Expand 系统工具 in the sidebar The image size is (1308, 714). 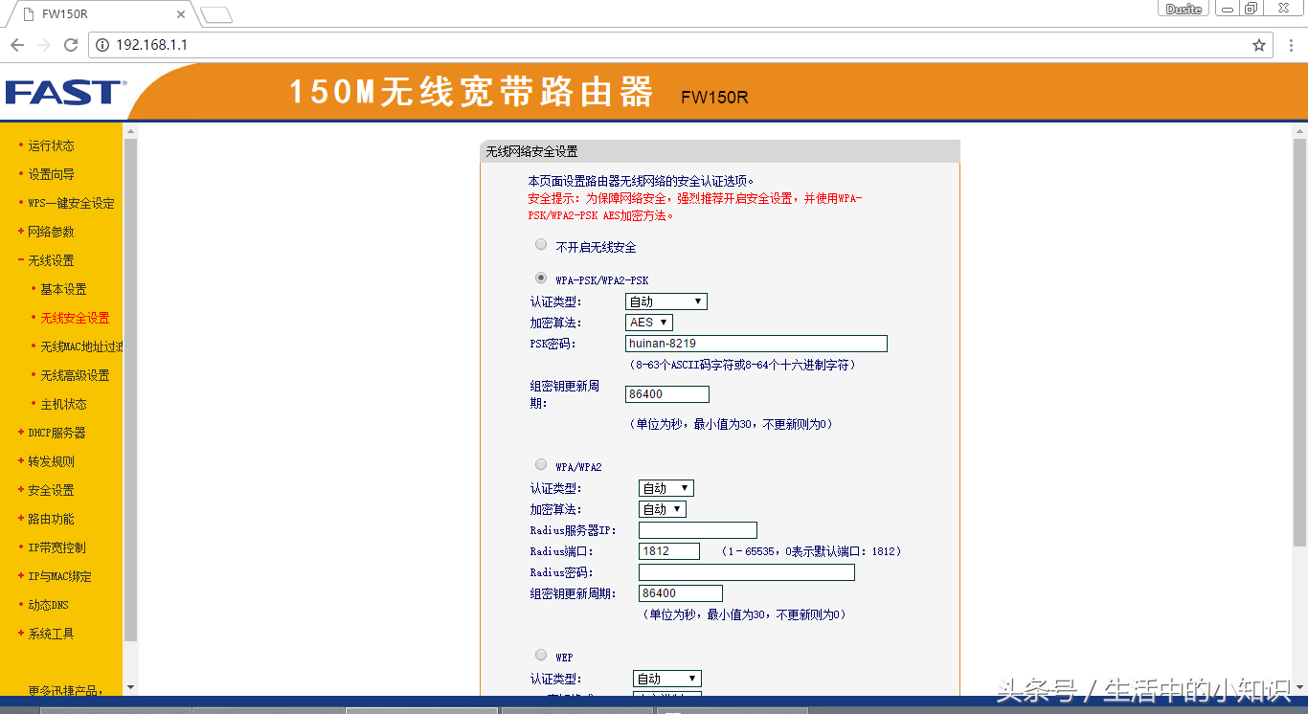coord(51,634)
